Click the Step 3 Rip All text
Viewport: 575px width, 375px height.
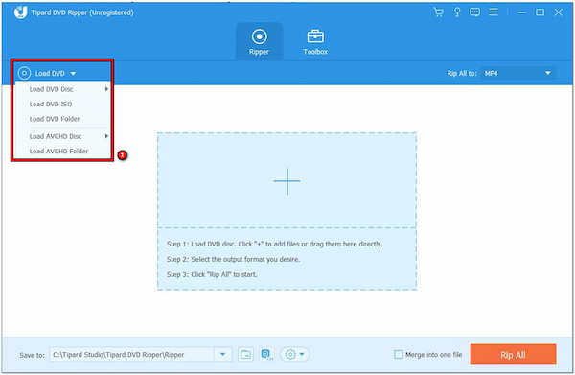pyautogui.click(x=212, y=274)
